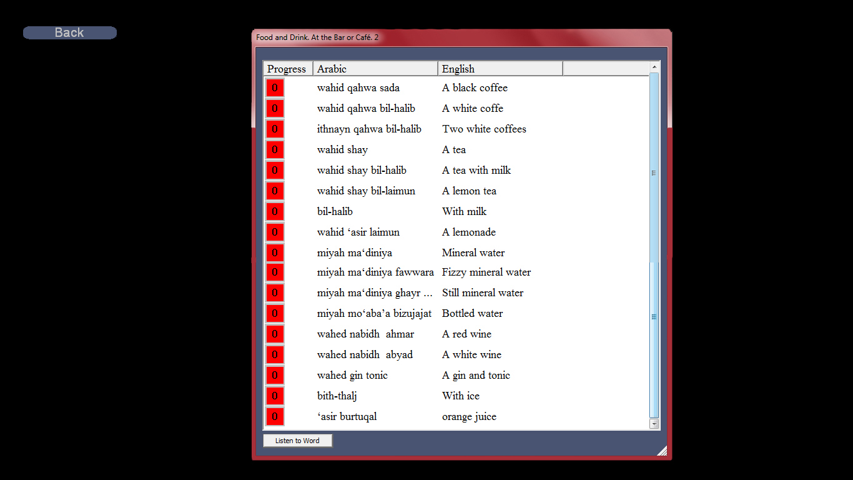Select progress box for wahid qahwa sada
This screenshot has height=480, width=853.
(275, 87)
